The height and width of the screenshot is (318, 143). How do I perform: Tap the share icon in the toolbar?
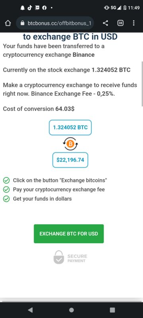coord(105,23)
